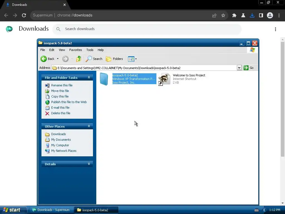Click the Supermium logo on Downloads page
This screenshot has width=285, height=214.
click(x=9, y=29)
